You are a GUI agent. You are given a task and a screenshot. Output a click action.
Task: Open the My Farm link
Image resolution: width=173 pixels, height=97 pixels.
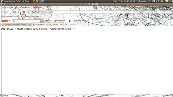coord(60,21)
